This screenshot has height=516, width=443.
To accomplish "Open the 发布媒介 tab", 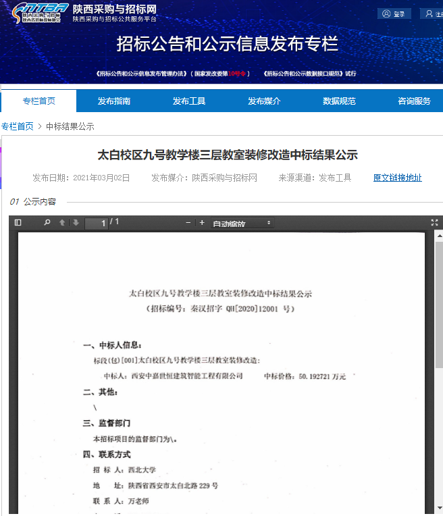I will coord(264,101).
